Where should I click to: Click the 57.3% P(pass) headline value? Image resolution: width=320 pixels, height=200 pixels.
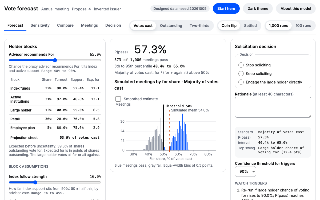click(150, 50)
